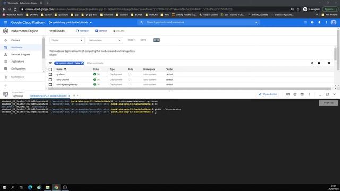The height and width of the screenshot is (191, 340).
Task: Click the Save filter button
Action: [x=143, y=40]
